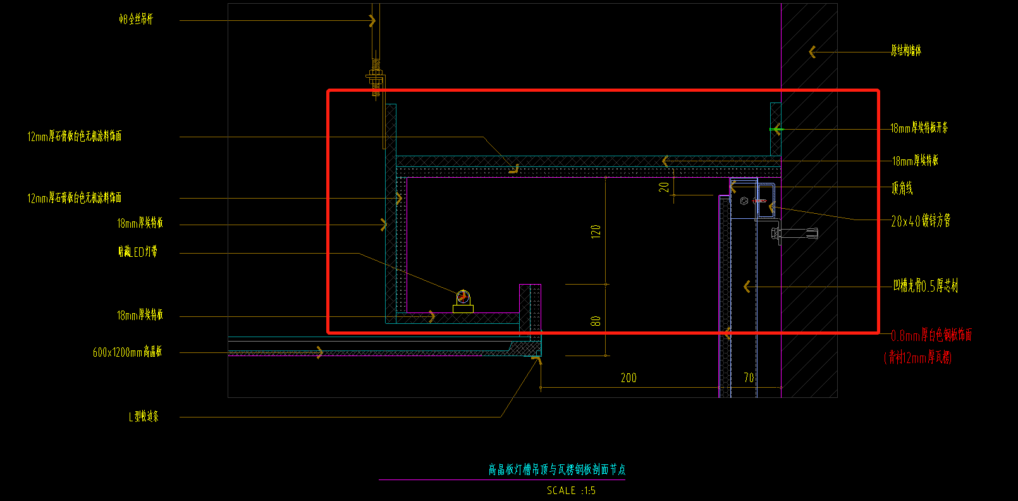Click the 18mm厚埃特板 label below 暗藏LED灯带
The height and width of the screenshot is (501, 1018).
[140, 314]
